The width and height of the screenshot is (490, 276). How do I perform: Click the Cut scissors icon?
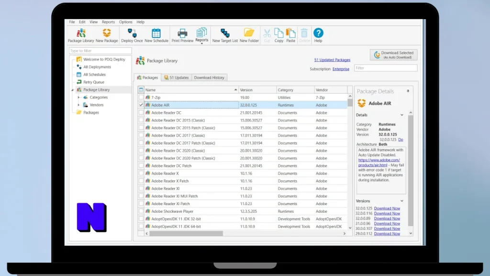point(267,35)
